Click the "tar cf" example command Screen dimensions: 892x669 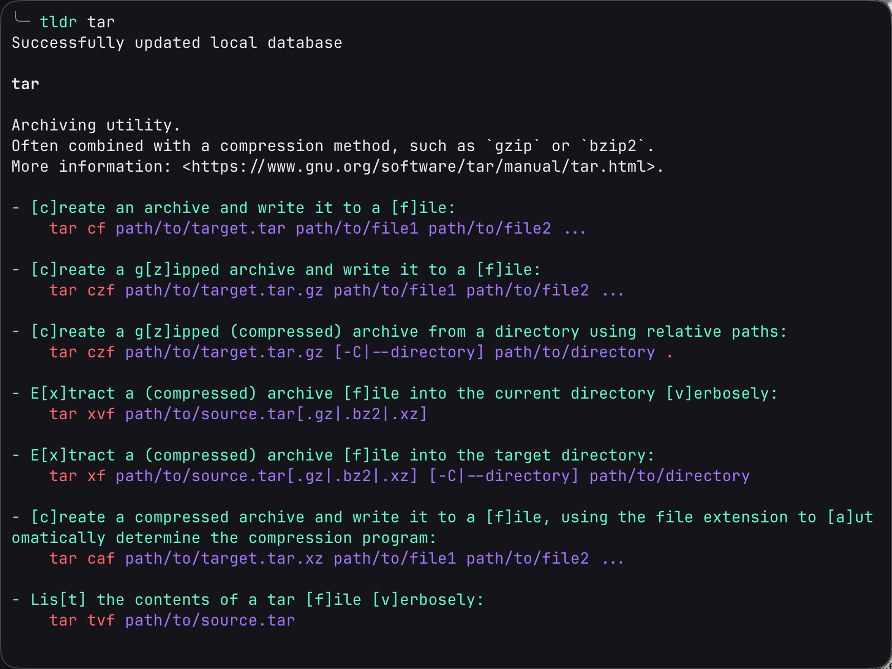77,229
